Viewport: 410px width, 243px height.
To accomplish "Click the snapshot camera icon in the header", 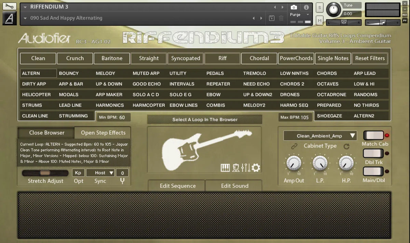I will coord(293,8).
